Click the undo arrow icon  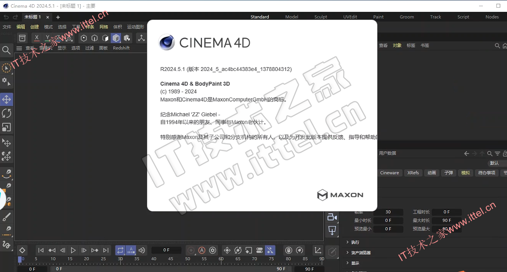point(6,17)
